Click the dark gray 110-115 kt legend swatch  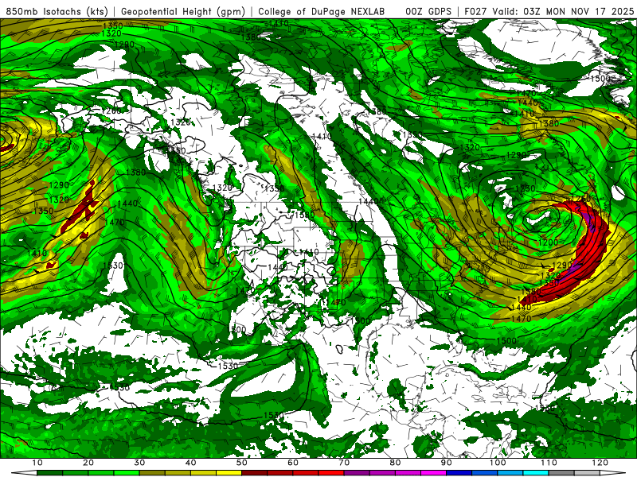point(561,473)
